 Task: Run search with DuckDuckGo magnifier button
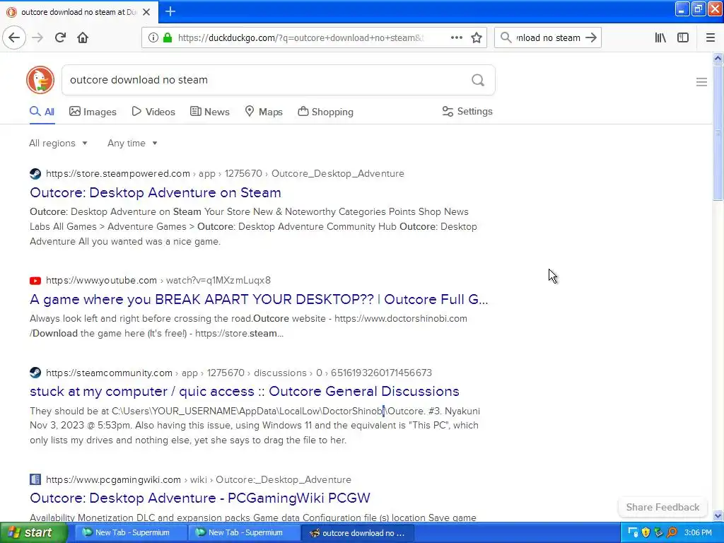[x=478, y=80]
